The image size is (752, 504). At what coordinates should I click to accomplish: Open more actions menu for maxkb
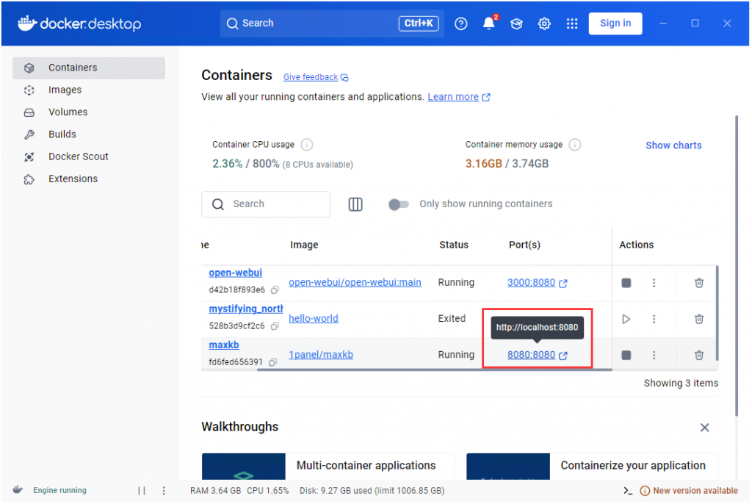tap(654, 355)
